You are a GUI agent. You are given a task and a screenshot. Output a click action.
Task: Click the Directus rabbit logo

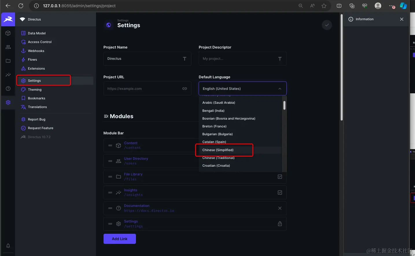pyautogui.click(x=8, y=19)
